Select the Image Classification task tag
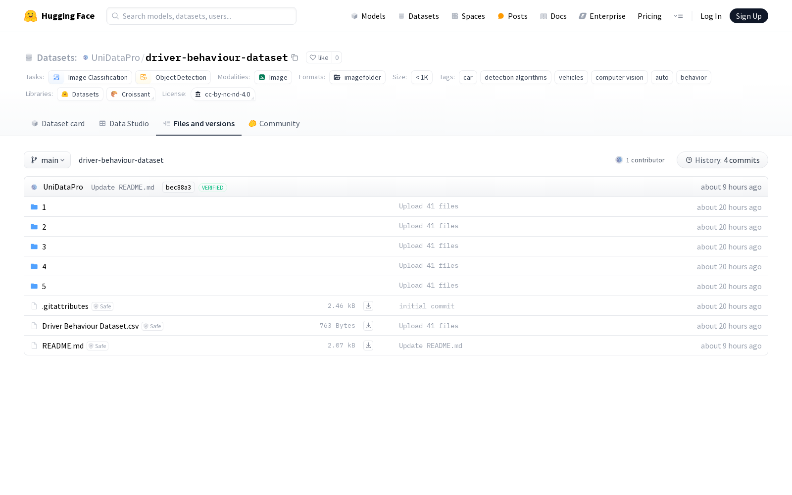This screenshot has height=495, width=792. click(x=91, y=77)
